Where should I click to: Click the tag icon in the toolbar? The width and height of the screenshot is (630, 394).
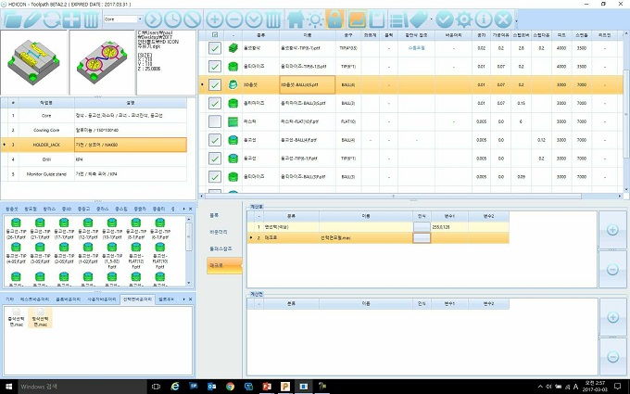(416, 19)
